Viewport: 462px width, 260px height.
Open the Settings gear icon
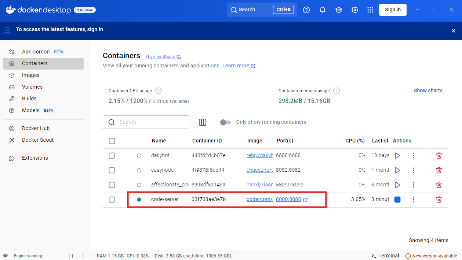tap(355, 10)
